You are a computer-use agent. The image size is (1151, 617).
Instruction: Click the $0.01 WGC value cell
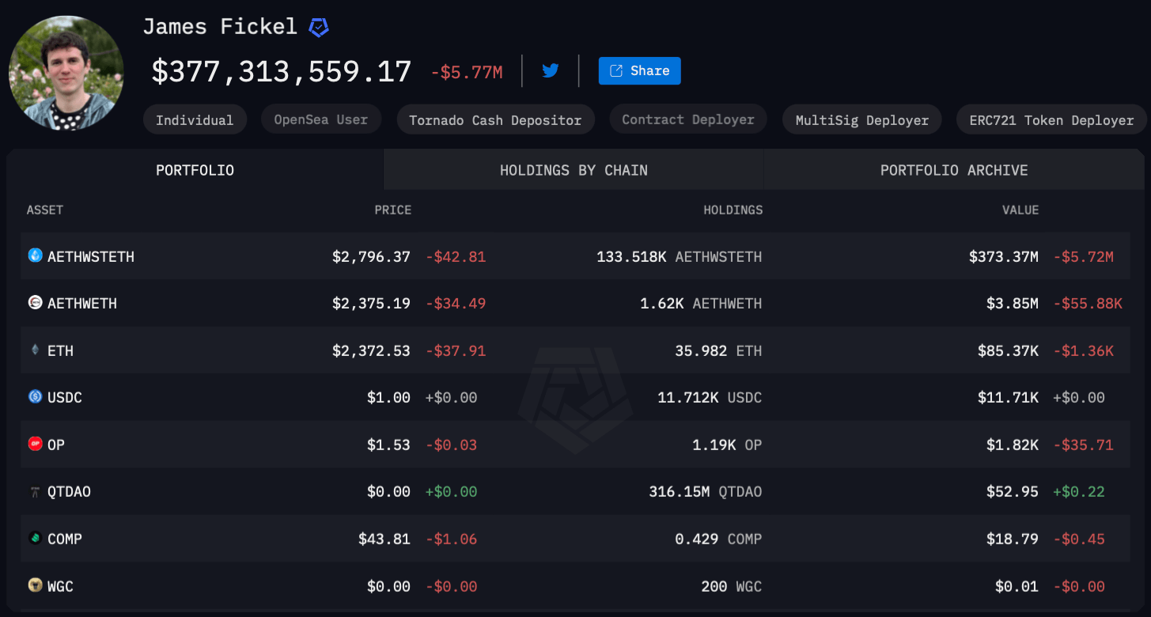coord(1017,586)
